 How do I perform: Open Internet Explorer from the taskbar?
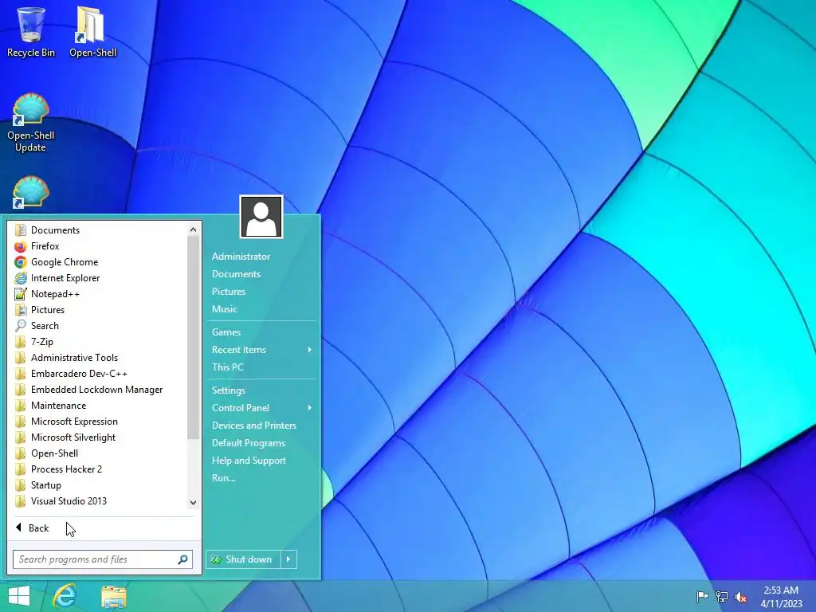64,596
